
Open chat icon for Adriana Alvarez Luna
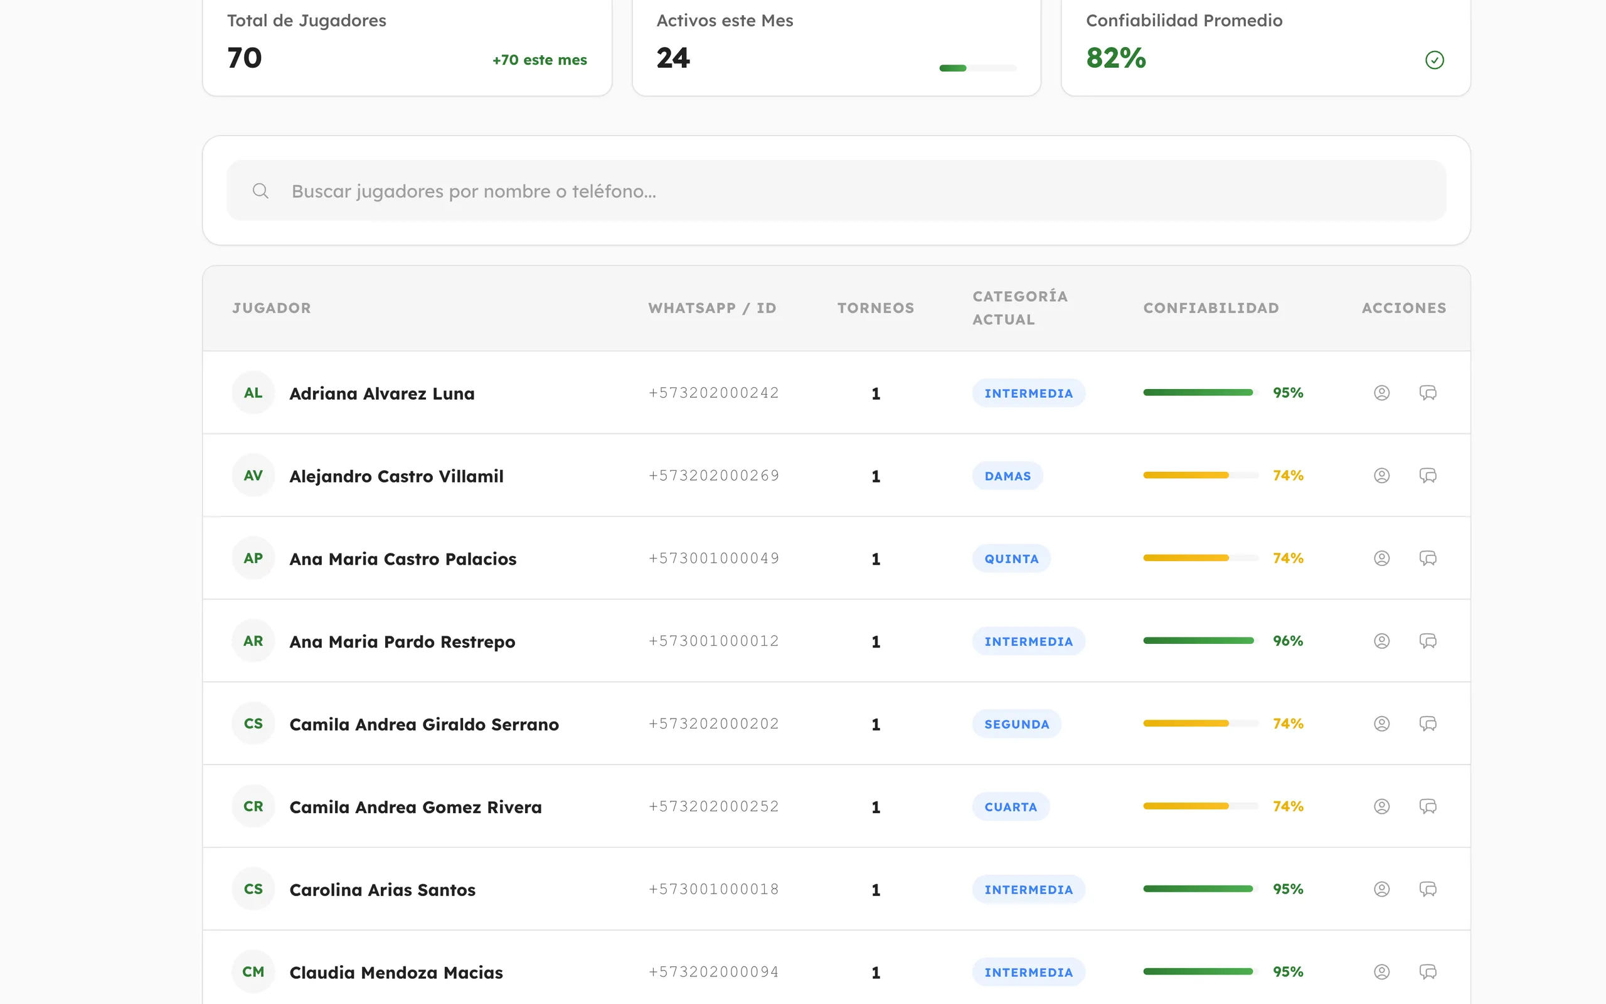[x=1427, y=392]
